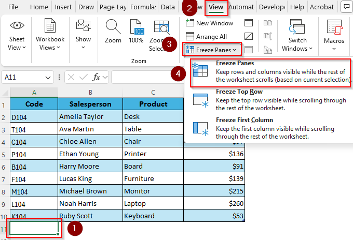Select cell containing Keyboard
This screenshot has width=353, height=240.
coord(153,216)
